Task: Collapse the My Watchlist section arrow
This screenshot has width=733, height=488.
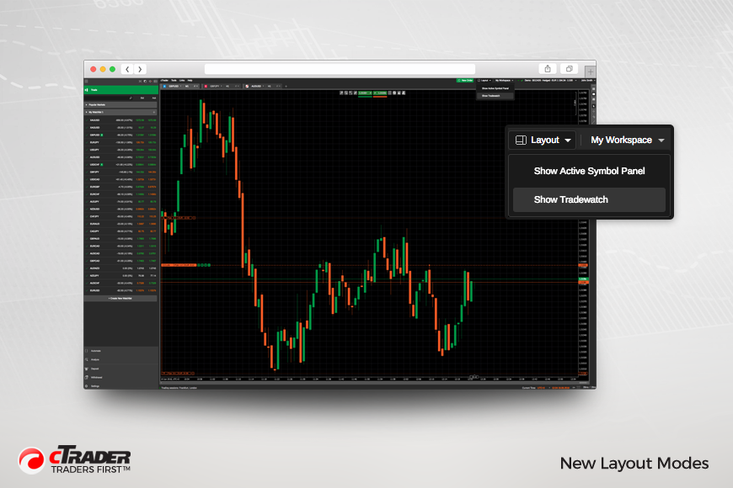Action: (x=87, y=112)
